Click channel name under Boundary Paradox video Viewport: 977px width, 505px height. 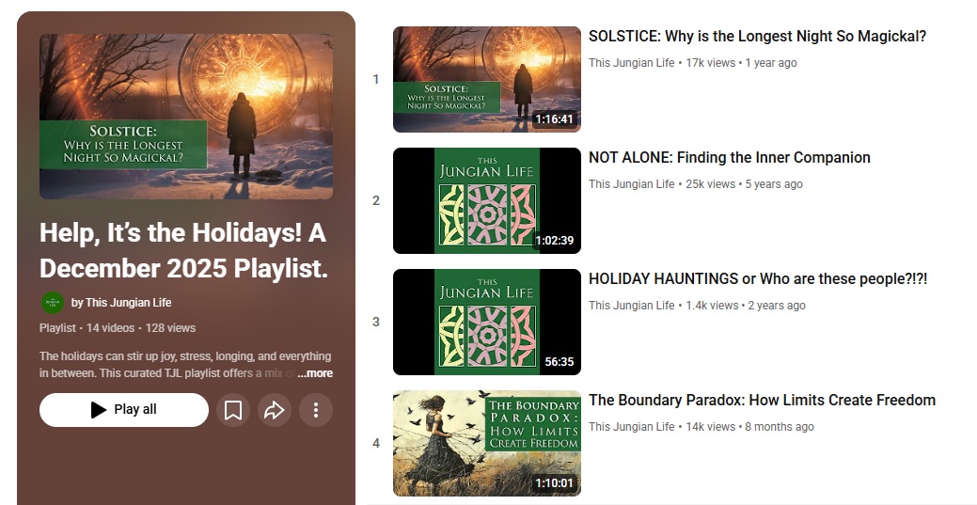click(631, 426)
